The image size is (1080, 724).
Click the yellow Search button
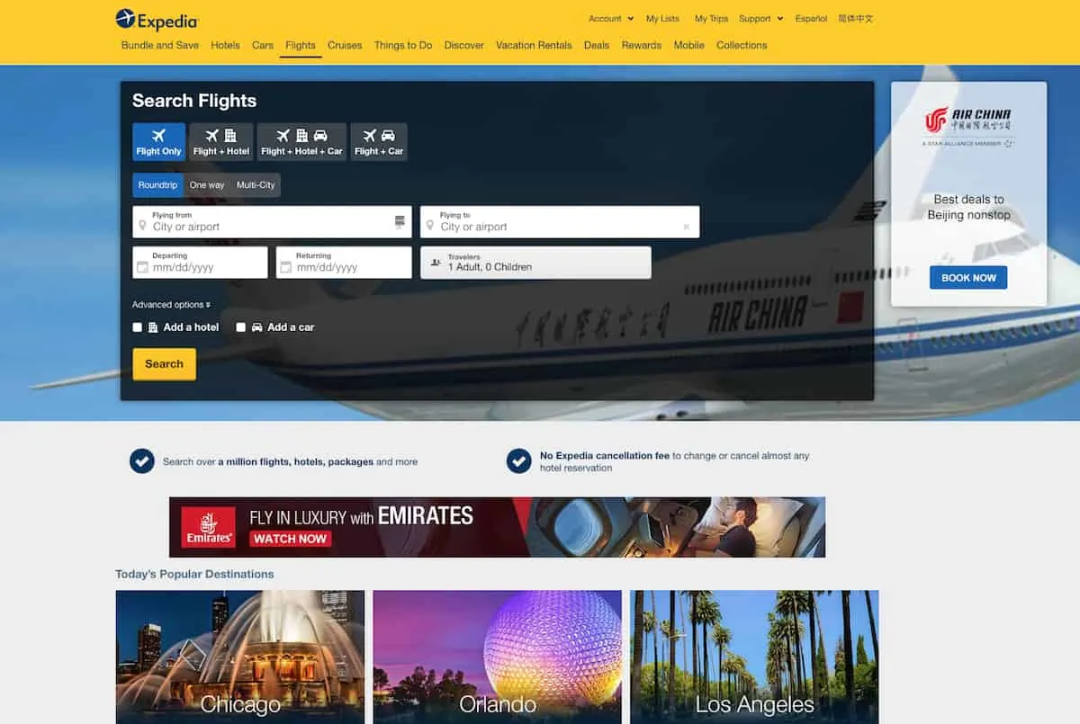[x=164, y=364]
